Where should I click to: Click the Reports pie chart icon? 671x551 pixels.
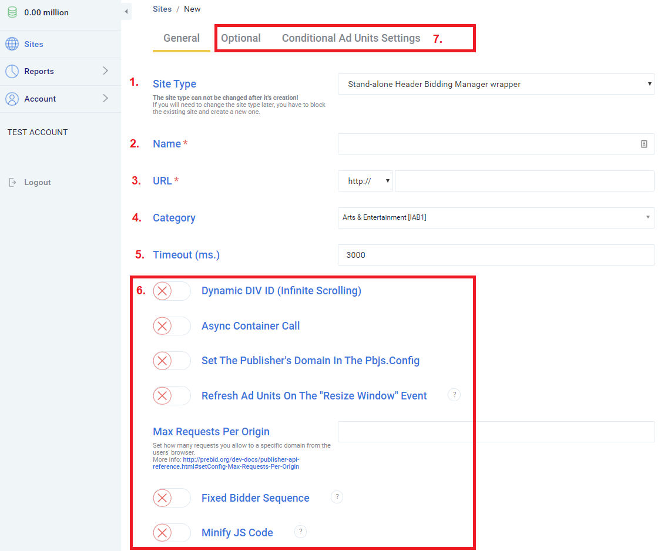click(12, 71)
